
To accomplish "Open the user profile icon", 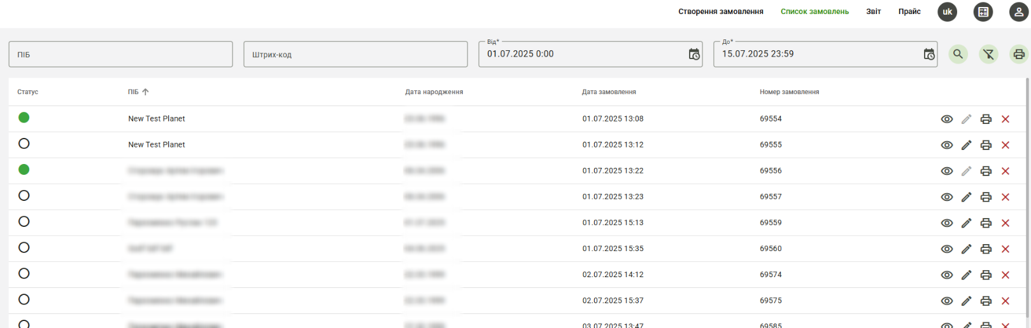I will tap(1019, 11).
